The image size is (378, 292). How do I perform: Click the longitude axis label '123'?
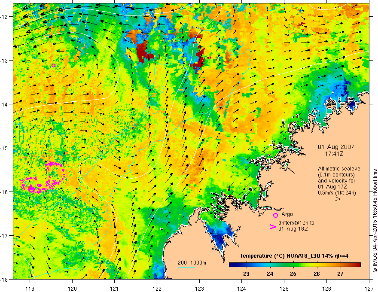(199, 289)
